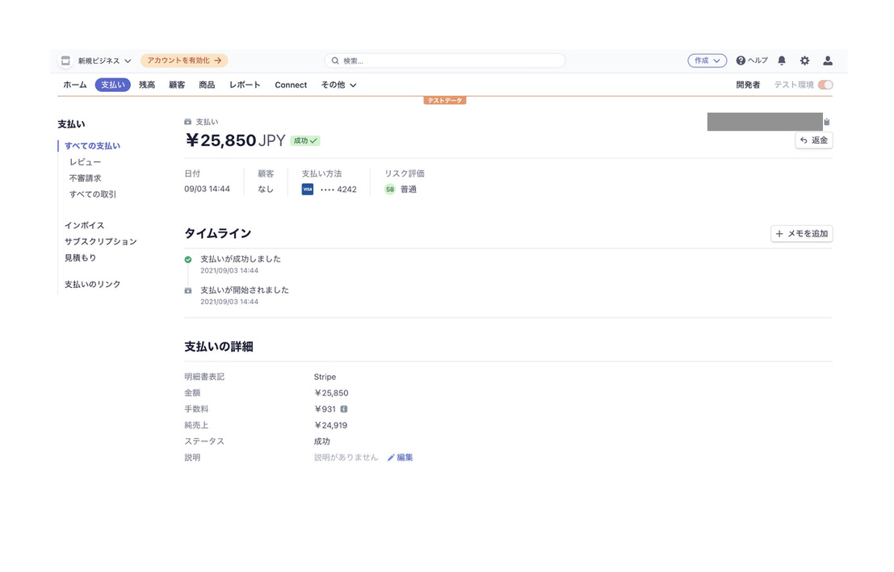Open the レポート tab
The height and width of the screenshot is (572, 894).
[x=245, y=84]
